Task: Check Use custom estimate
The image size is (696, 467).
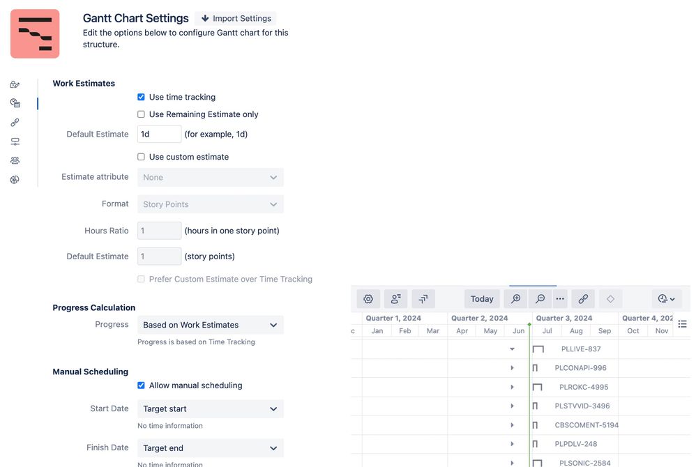Action: pos(141,156)
